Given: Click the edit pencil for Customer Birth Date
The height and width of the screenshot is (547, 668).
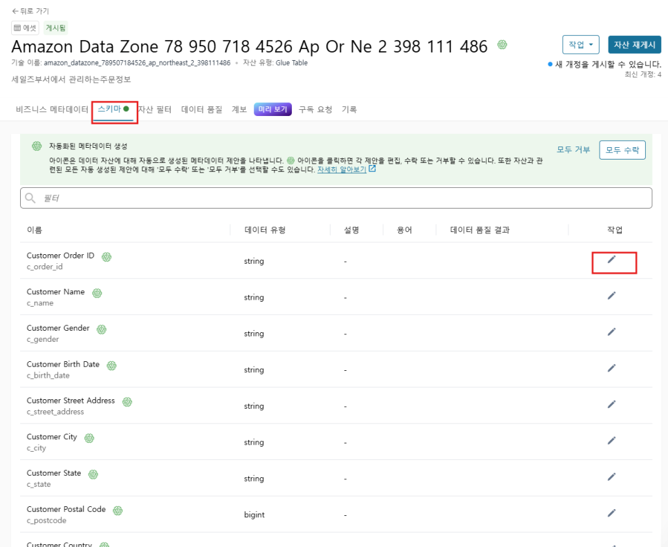Looking at the screenshot, I should pos(611,367).
